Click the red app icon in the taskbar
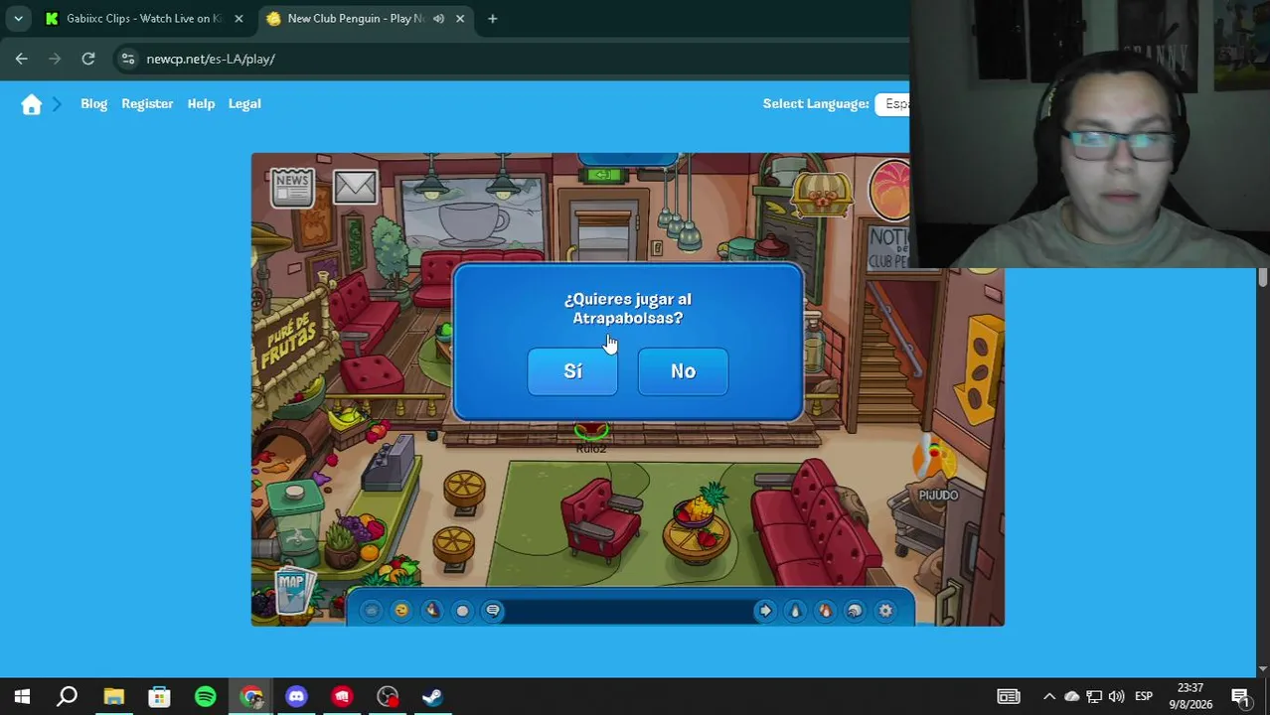This screenshot has width=1270, height=715. tap(342, 696)
